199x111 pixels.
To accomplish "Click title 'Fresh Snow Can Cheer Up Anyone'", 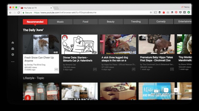I will [x=39, y=59].
